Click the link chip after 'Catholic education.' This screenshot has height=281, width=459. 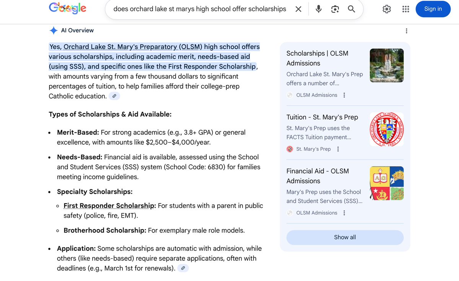[x=114, y=96]
